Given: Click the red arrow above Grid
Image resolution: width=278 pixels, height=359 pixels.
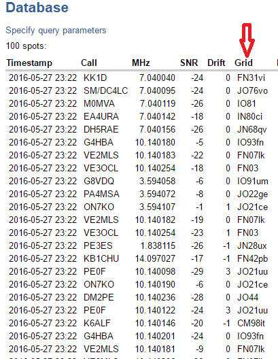Looking at the screenshot, I should 247,40.
